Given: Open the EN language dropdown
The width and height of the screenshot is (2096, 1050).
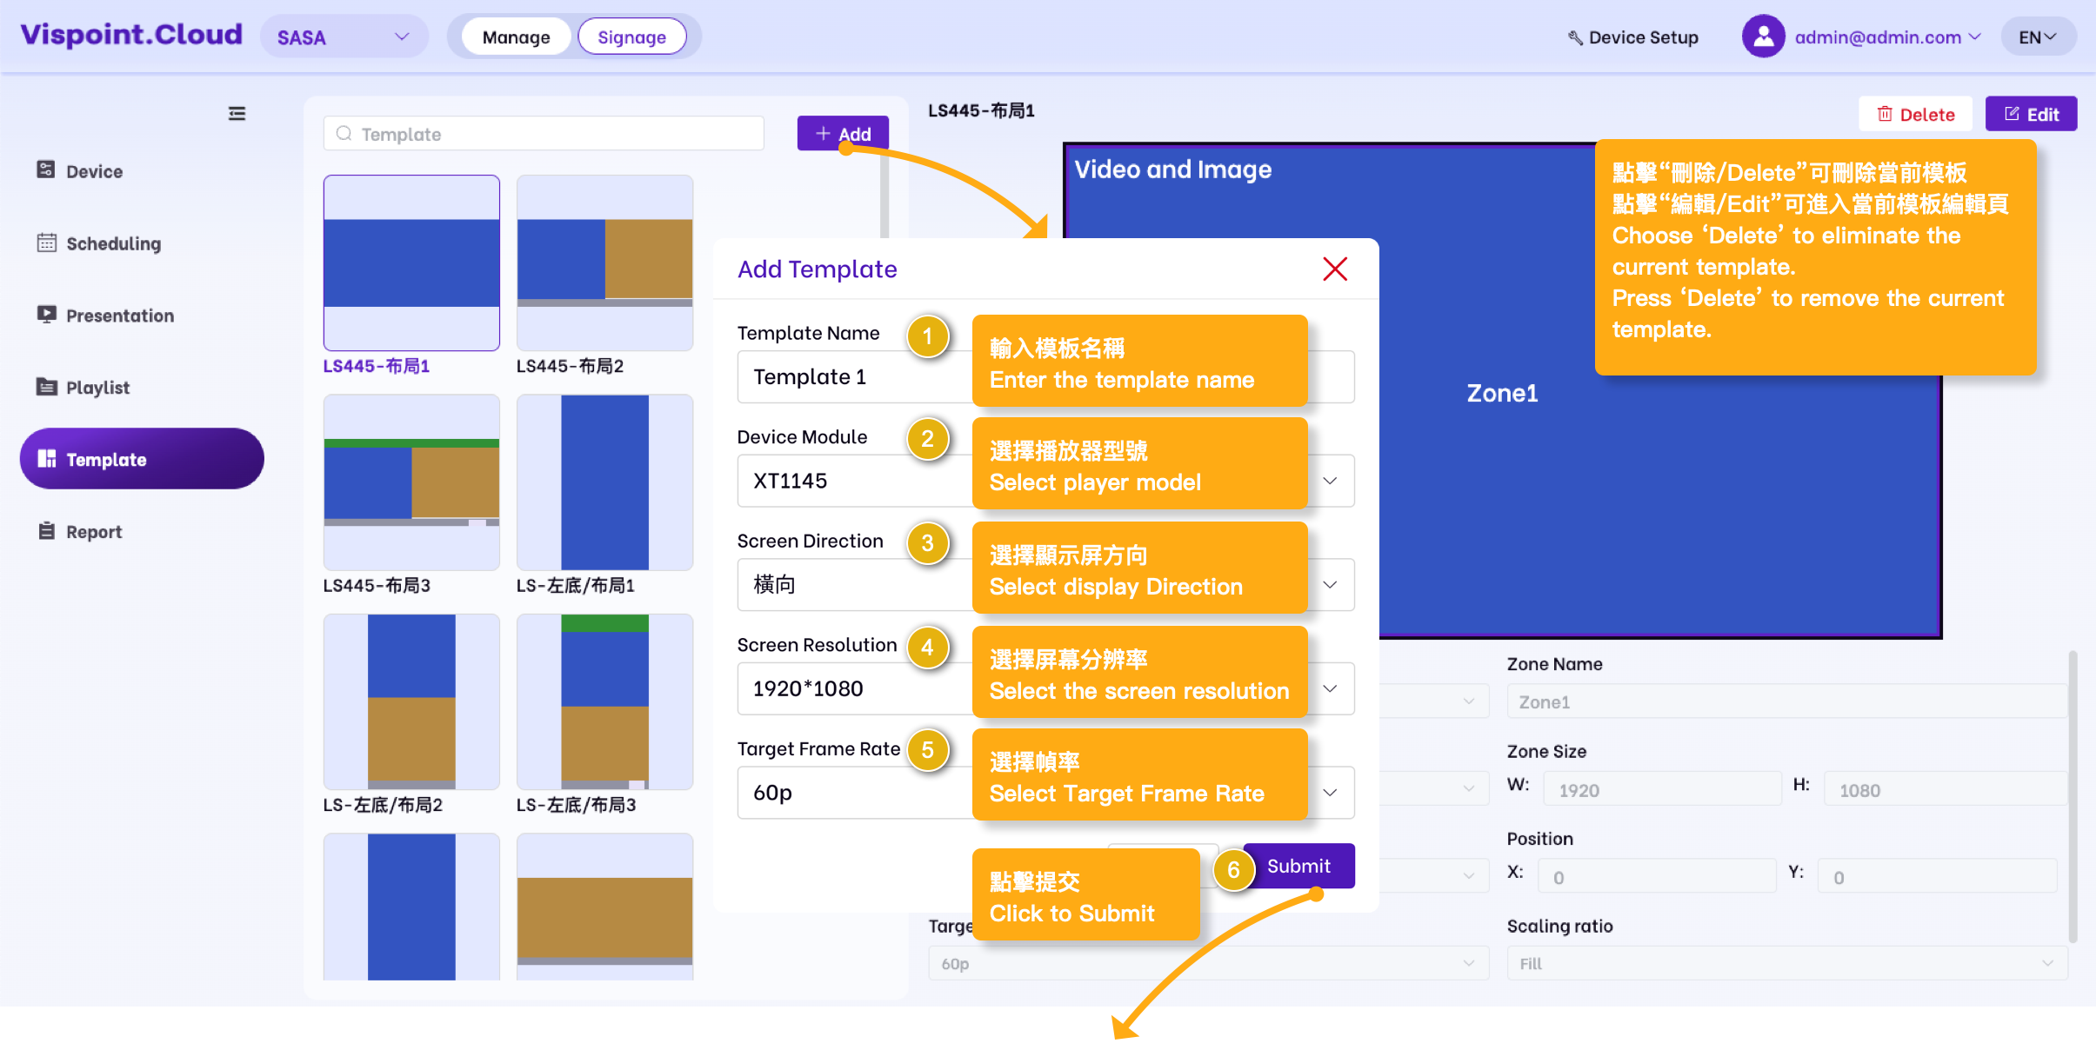Looking at the screenshot, I should [x=2037, y=37].
